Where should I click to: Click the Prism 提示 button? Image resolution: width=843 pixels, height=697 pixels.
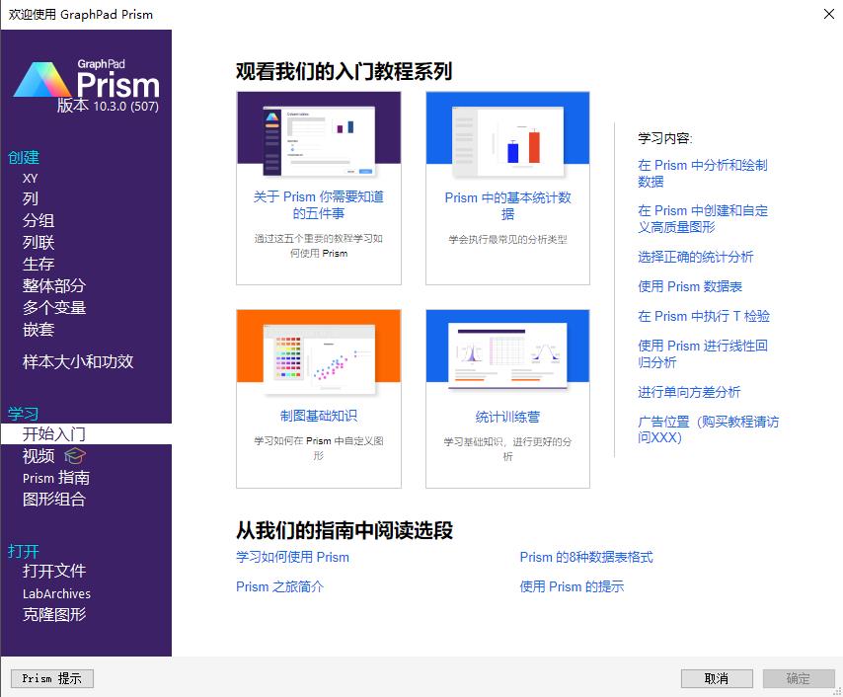[51, 678]
